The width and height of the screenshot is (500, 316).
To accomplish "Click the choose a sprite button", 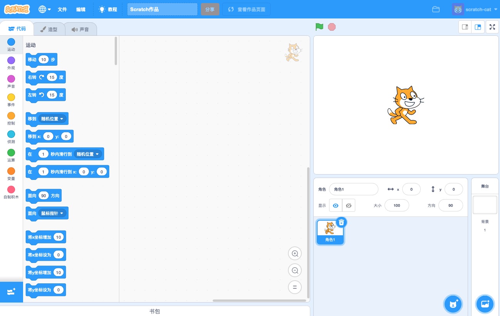I will [x=453, y=304].
